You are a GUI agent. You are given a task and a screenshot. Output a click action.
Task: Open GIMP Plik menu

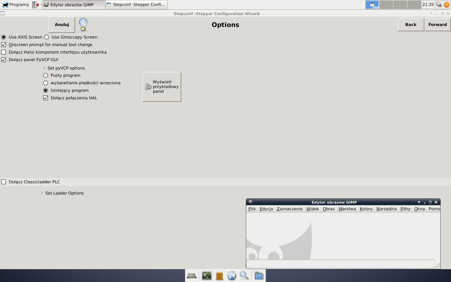click(x=252, y=209)
